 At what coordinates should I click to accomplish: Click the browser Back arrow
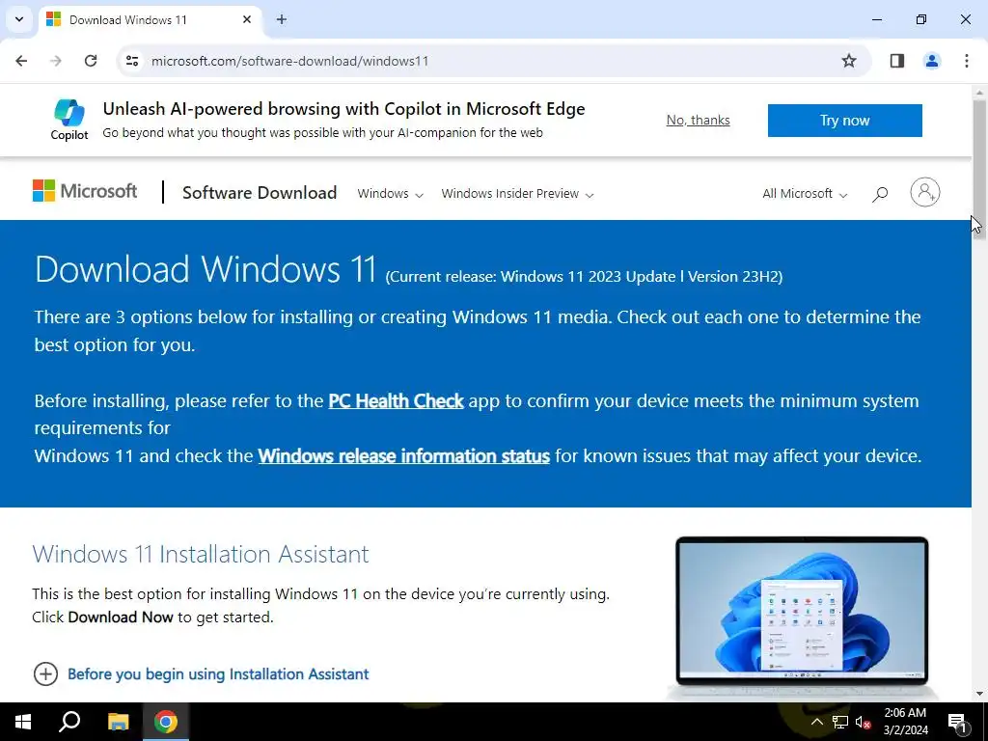point(21,61)
